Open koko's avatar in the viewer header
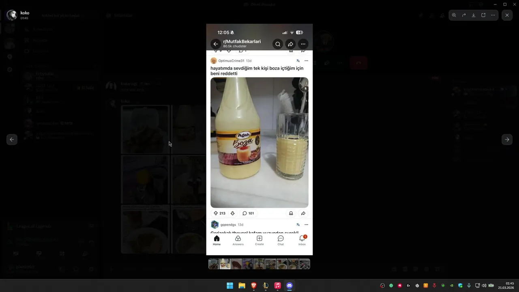 click(x=12, y=15)
